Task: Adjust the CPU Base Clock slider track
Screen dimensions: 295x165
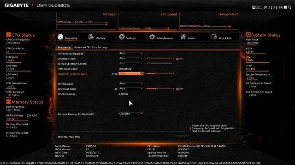Action: tap(159, 58)
